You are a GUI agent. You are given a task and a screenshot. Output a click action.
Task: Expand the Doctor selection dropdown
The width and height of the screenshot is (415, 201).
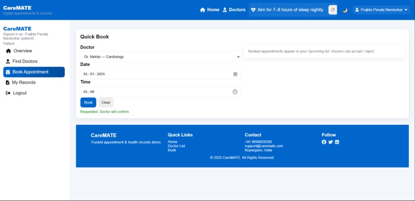[x=161, y=57]
